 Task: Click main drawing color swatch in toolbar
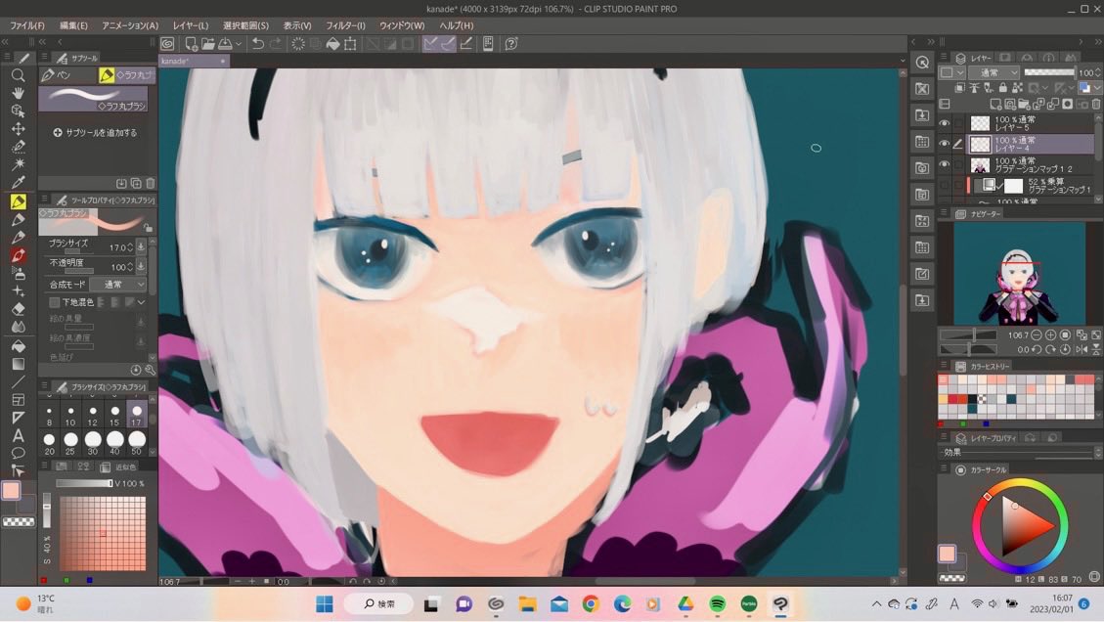pyautogui.click(x=12, y=490)
